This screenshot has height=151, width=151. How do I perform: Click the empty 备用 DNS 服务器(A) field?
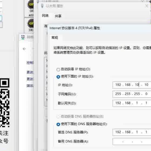(132, 142)
